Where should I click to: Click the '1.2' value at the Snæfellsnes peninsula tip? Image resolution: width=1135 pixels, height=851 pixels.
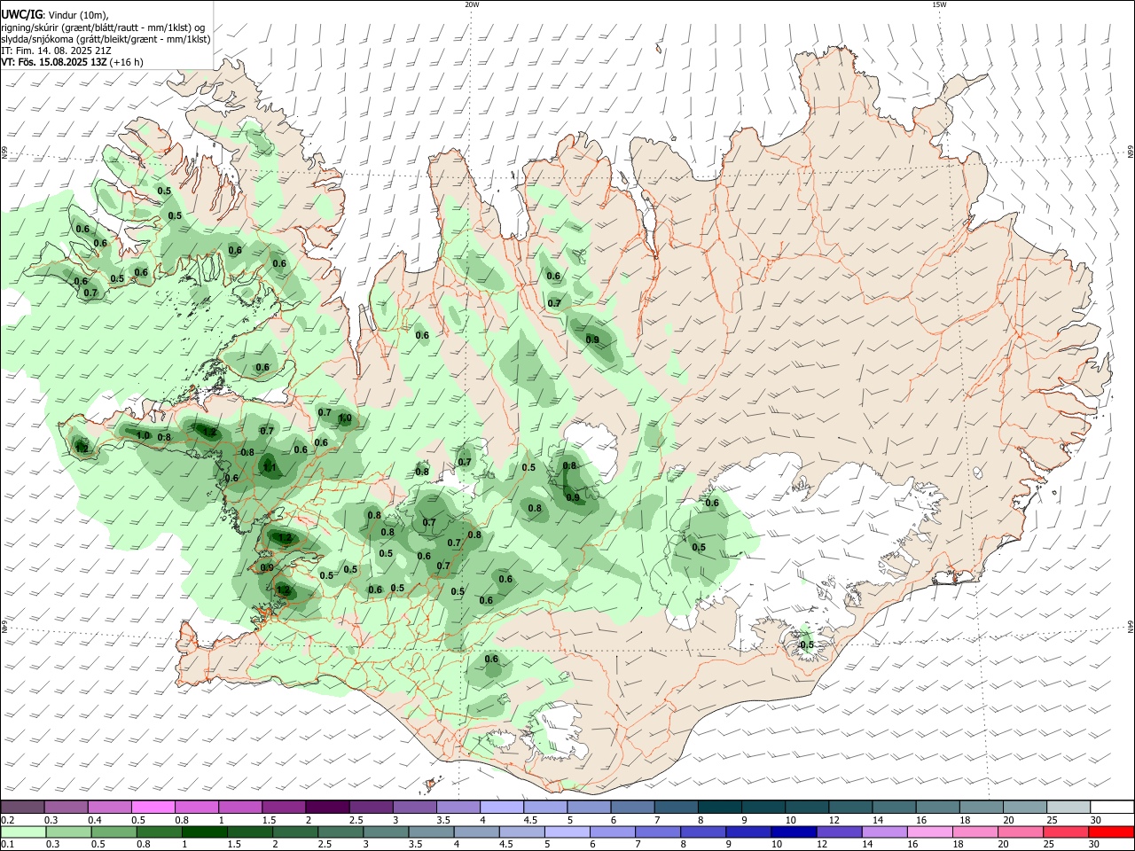pyautogui.click(x=82, y=449)
